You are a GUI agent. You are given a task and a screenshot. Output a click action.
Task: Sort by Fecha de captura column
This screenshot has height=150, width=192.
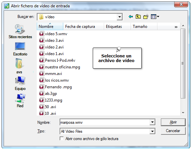pyautogui.click(x=83, y=27)
